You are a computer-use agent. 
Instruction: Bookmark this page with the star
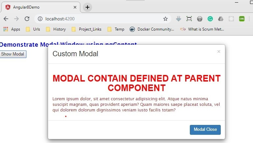[165, 19]
